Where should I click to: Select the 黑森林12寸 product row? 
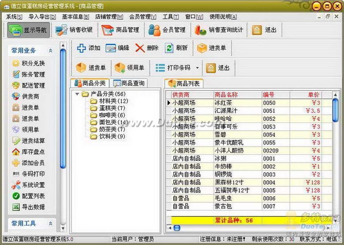(250, 182)
